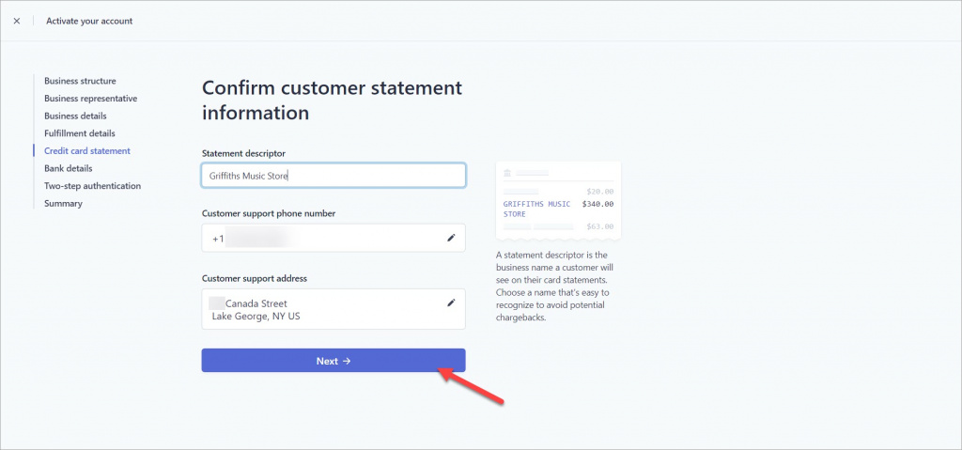Click the customer support phone number field
This screenshot has width=962, height=450.
tap(334, 238)
